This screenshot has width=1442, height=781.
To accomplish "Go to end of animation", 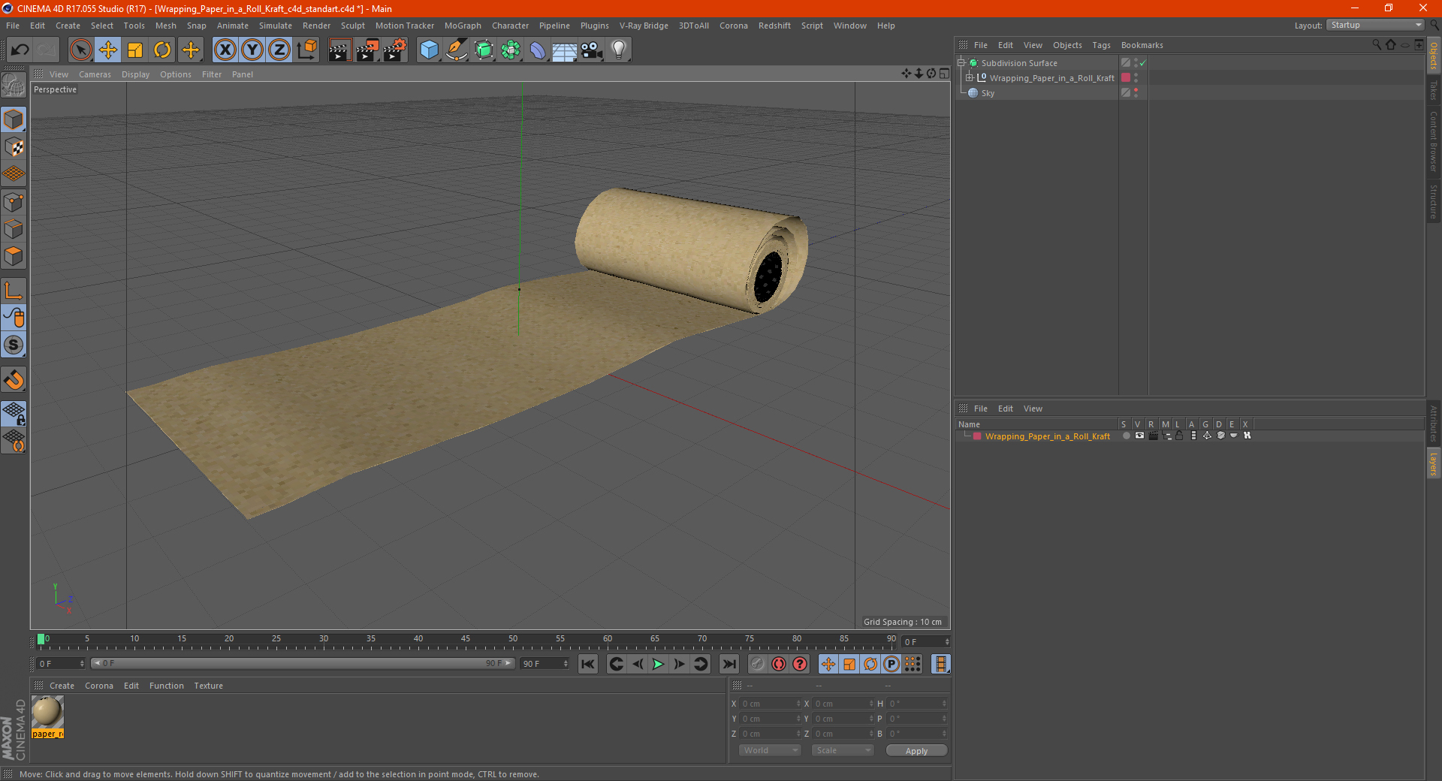I will point(729,664).
